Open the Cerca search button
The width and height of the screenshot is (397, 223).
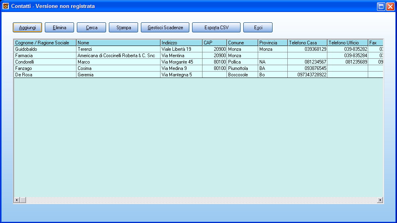pos(91,27)
